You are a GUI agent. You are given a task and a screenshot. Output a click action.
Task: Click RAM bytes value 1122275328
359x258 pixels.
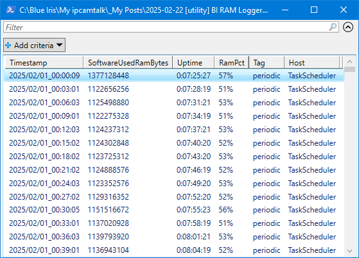[x=109, y=116]
